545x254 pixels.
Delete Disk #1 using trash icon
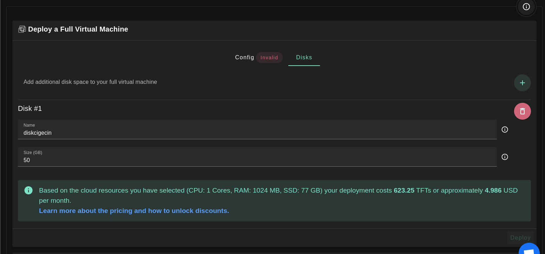tap(522, 111)
